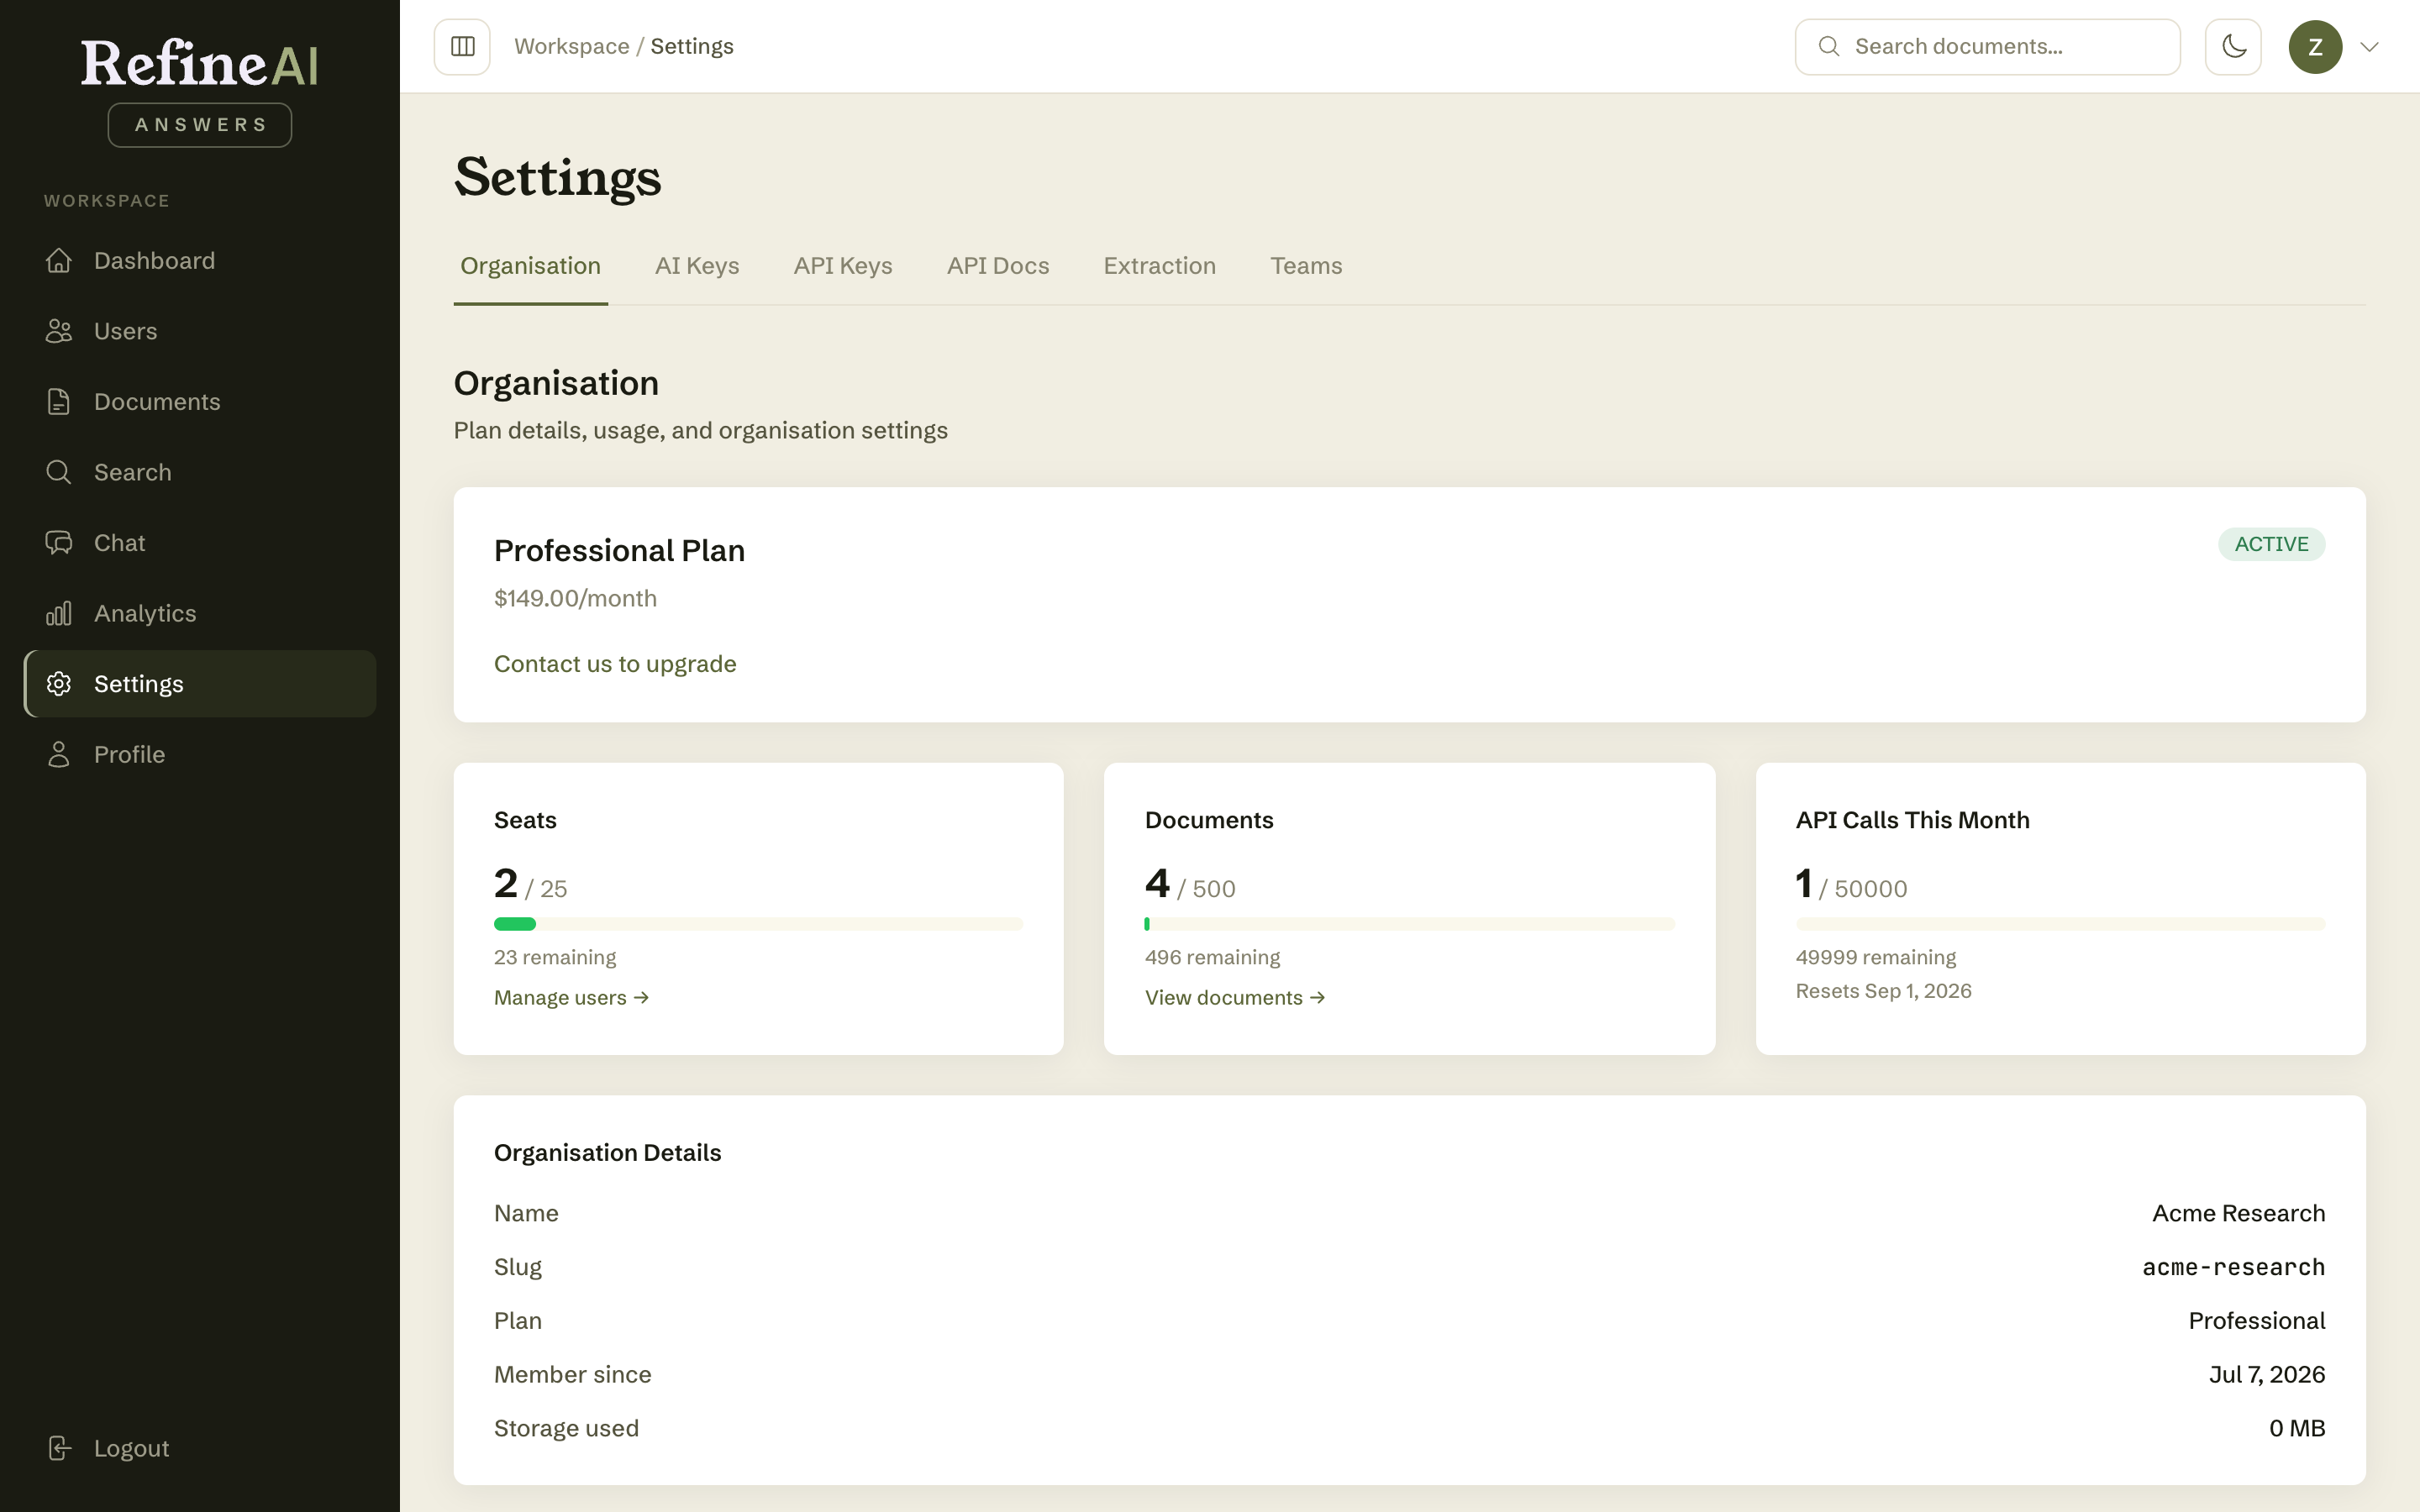The height and width of the screenshot is (1512, 2420).
Task: Click the Documents file icon
Action: pos(59,402)
